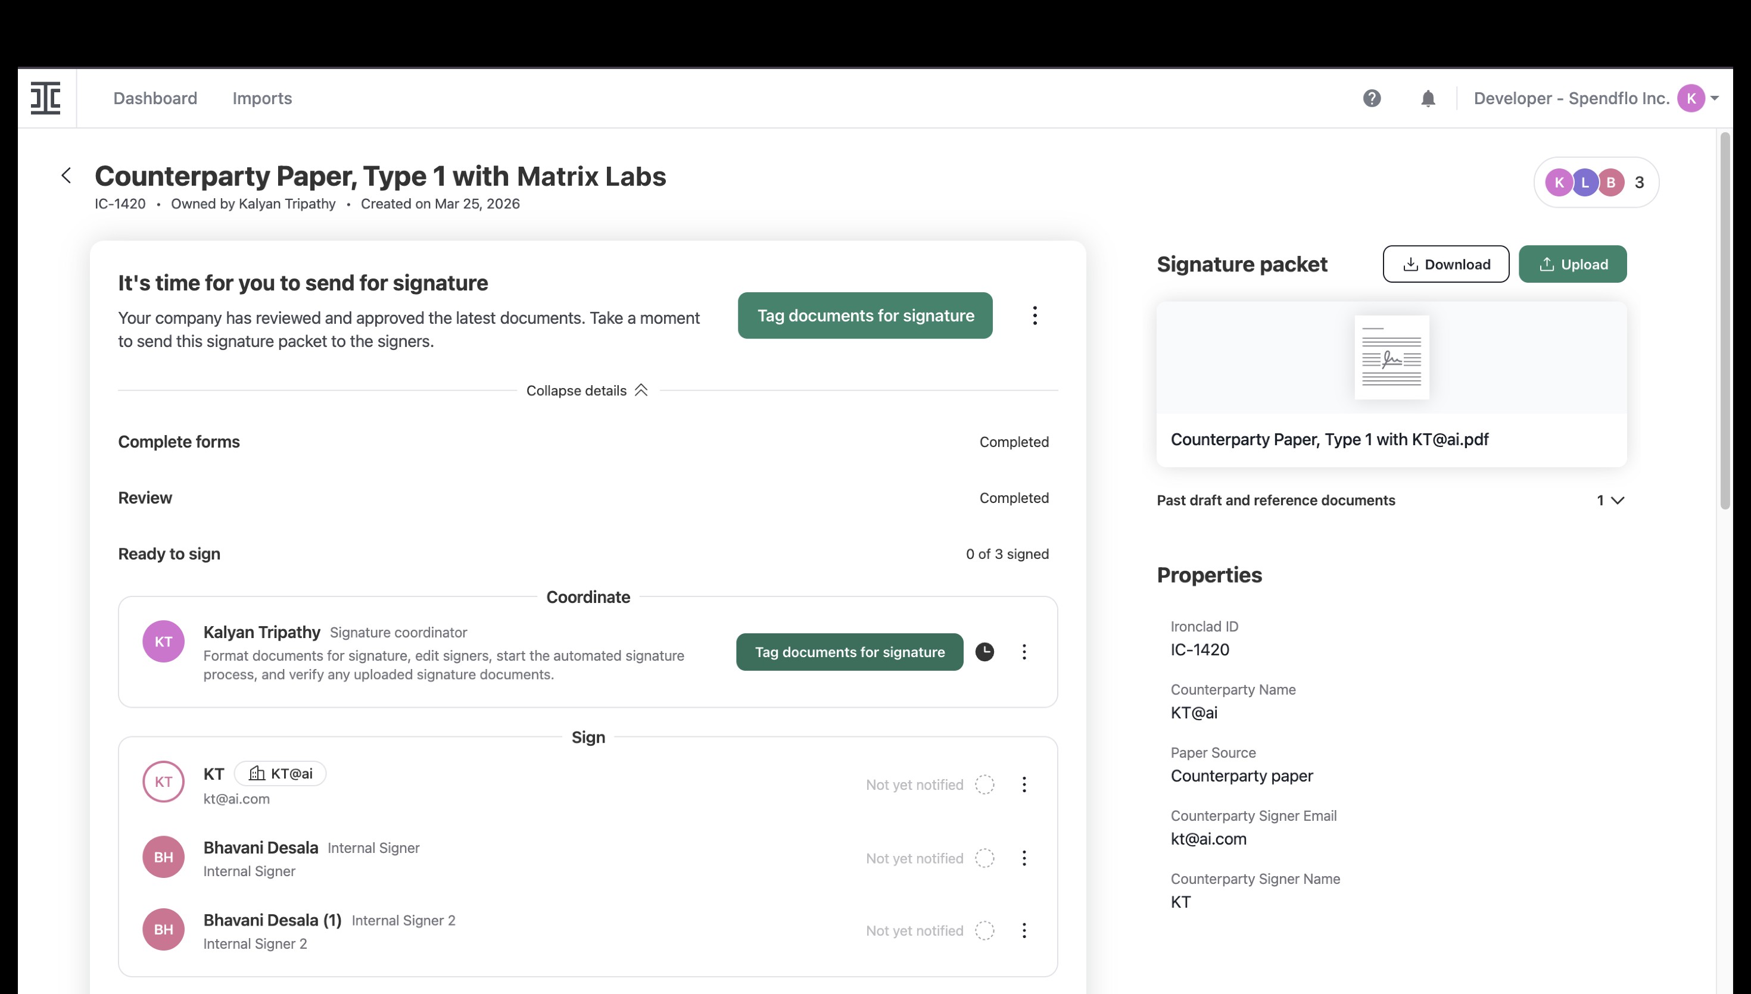Screen dimensions: 1751x994
Task: Click the Bhavani Desala Internal Signer avatar
Action: [163, 857]
